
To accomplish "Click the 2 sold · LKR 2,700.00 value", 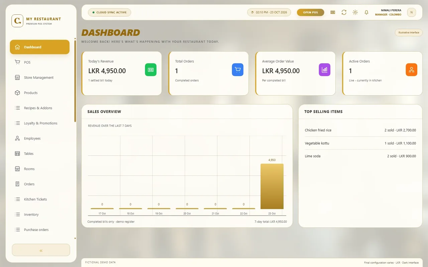I will point(400,130).
